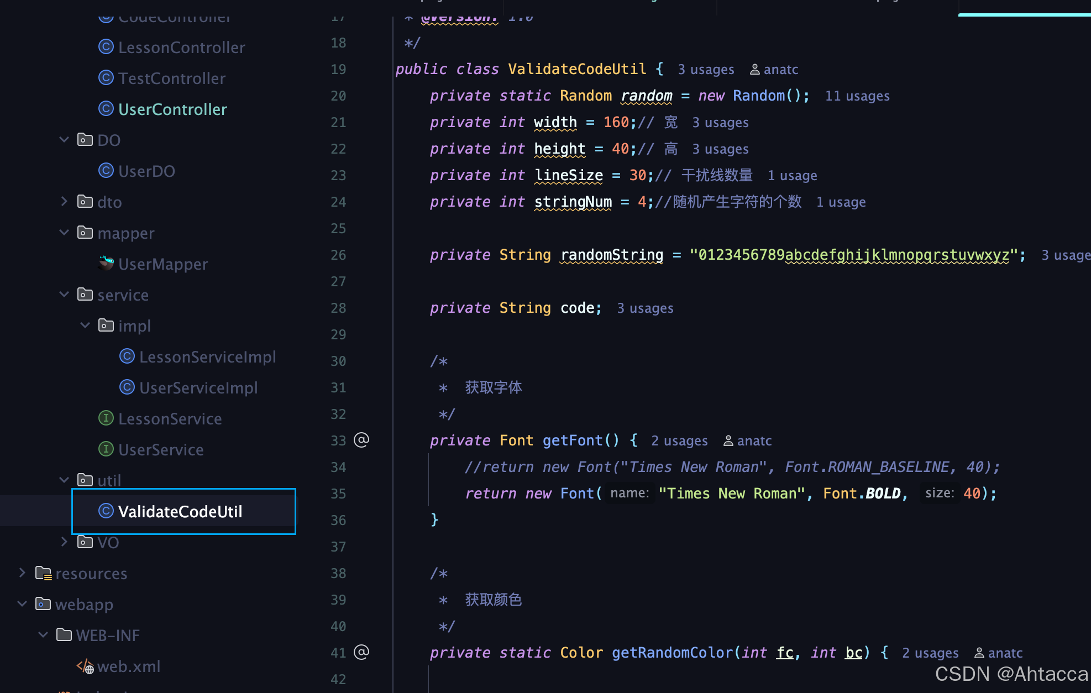Open LessonServiceImpl in the tree
The image size is (1091, 693).
[x=207, y=357]
